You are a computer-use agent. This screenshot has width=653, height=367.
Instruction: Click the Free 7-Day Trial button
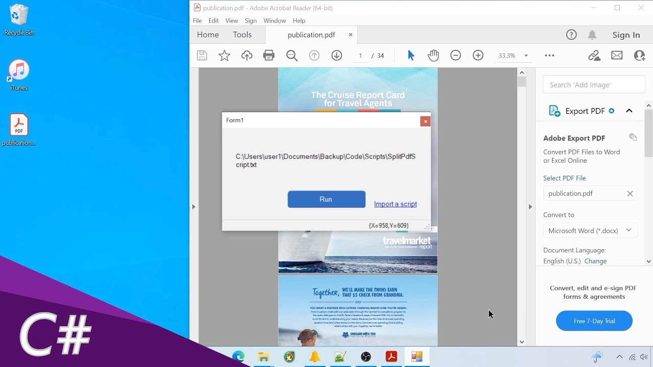coord(594,321)
